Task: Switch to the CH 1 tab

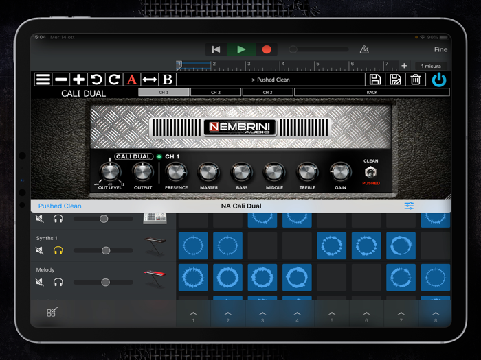Action: (164, 92)
